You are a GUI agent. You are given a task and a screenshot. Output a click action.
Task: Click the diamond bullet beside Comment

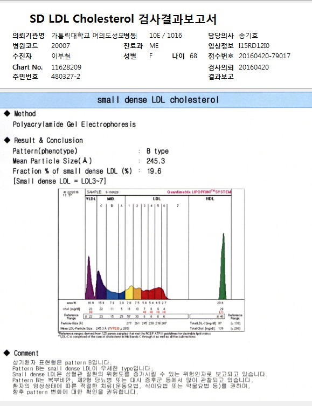pos(7,353)
